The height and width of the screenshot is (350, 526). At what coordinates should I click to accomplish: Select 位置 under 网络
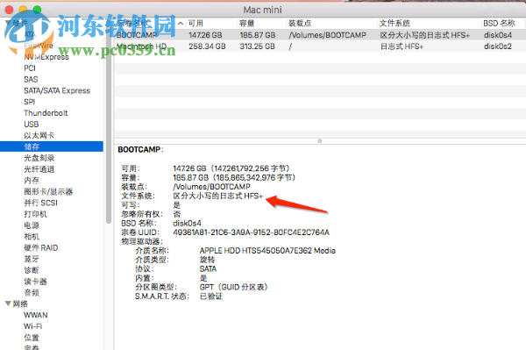tap(32, 338)
